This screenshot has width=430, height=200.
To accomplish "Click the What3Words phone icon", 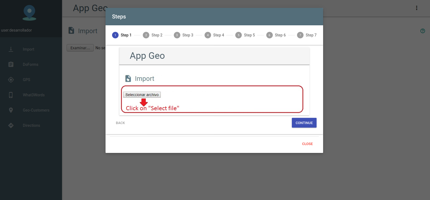I will click(11, 95).
